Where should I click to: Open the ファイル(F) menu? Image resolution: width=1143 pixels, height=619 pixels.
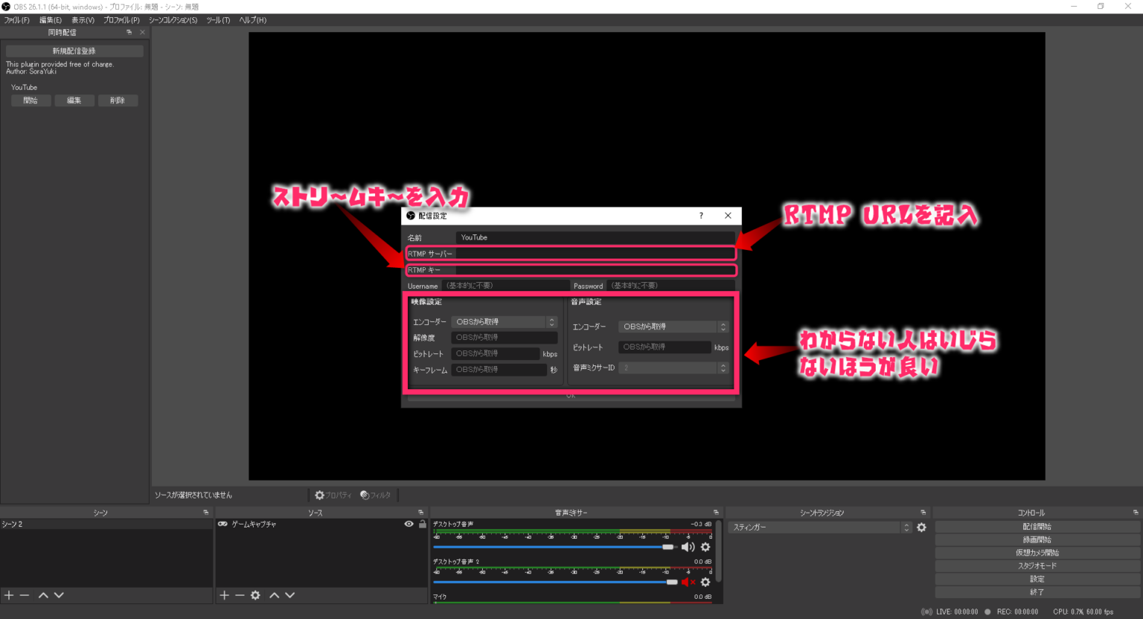[16, 20]
